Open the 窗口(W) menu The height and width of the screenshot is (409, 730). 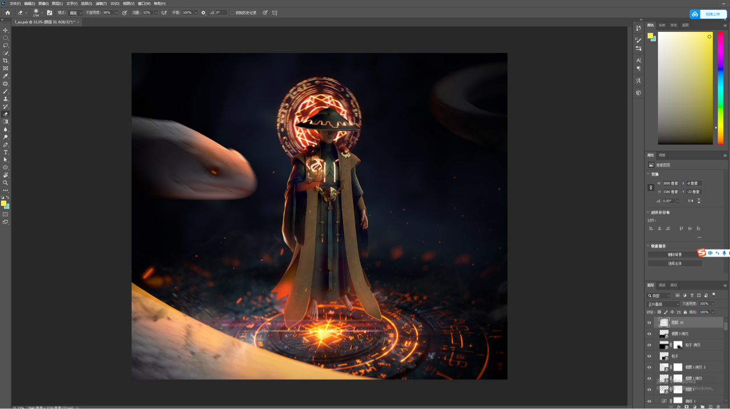tap(144, 3)
